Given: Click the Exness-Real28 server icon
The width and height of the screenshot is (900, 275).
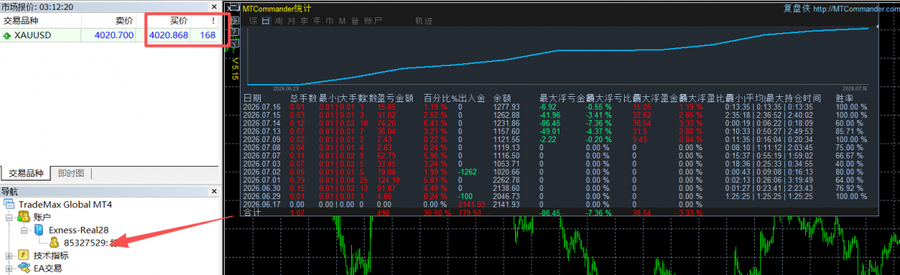Looking at the screenshot, I should tap(39, 230).
